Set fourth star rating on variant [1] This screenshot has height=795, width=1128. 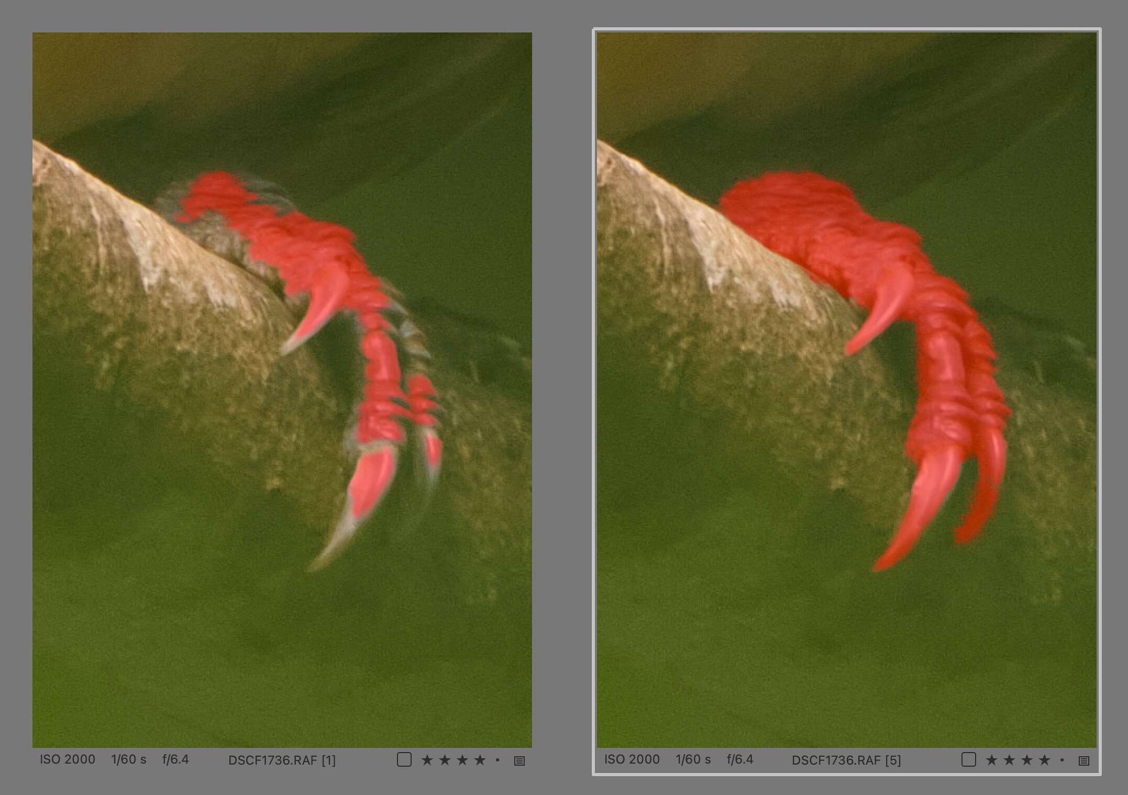pos(480,760)
